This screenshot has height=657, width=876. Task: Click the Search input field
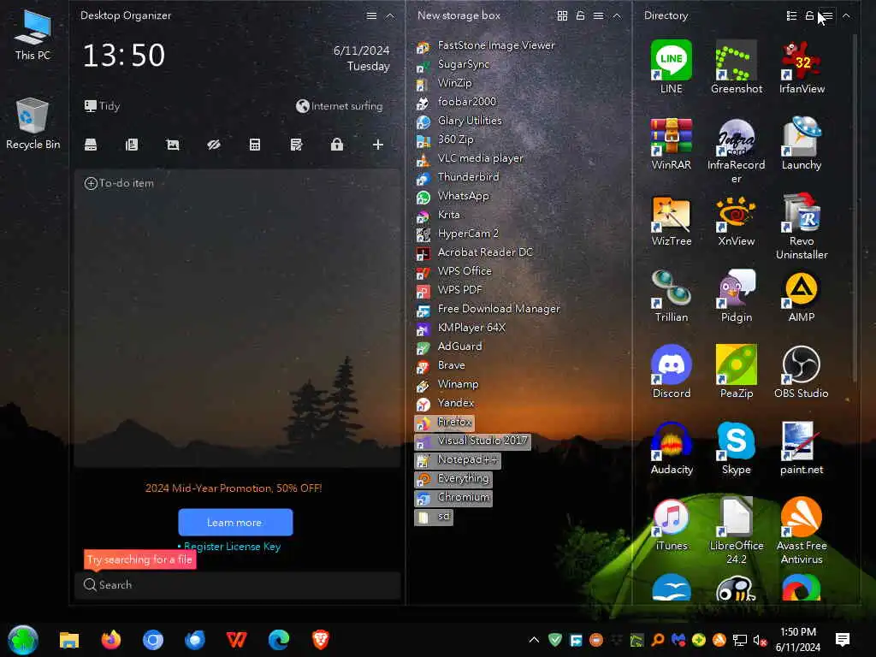[238, 585]
